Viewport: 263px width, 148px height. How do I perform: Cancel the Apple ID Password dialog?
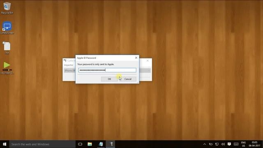pos(128,79)
